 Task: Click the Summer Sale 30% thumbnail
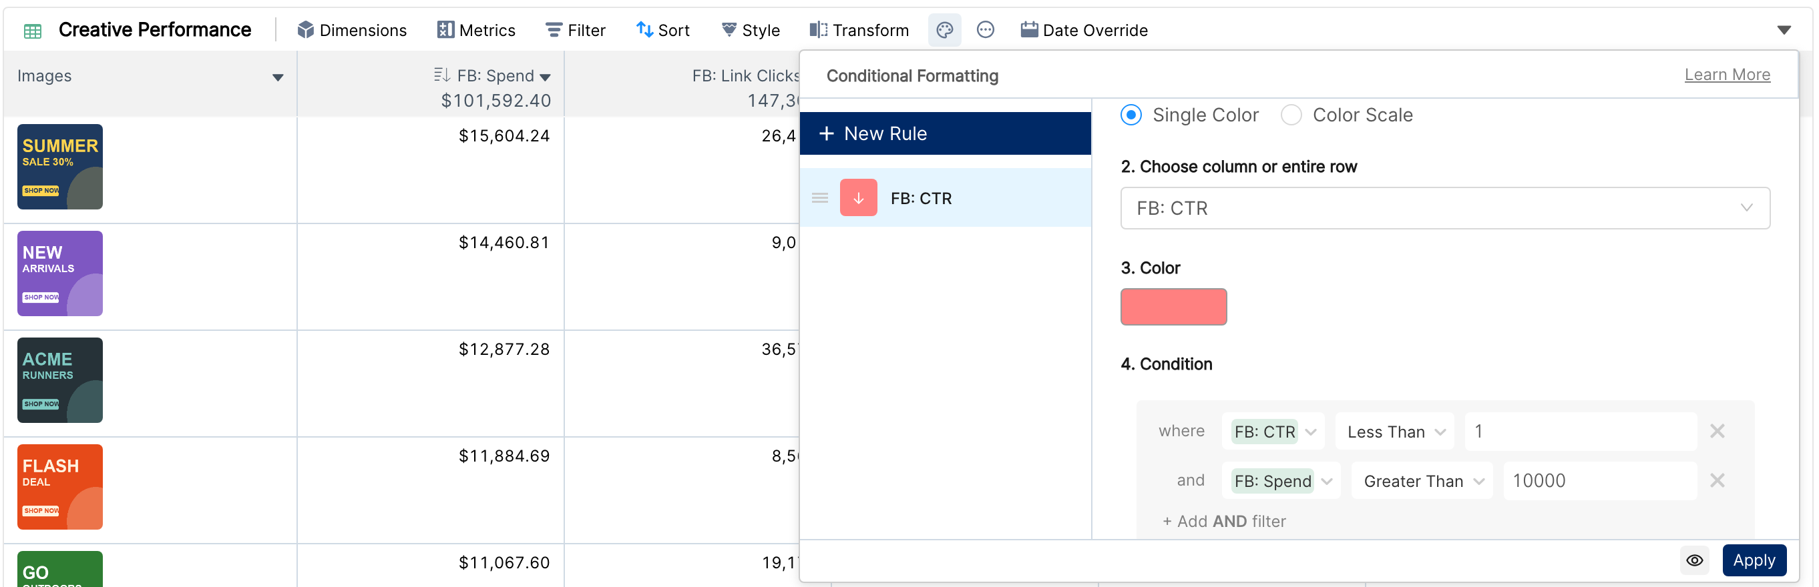[60, 167]
